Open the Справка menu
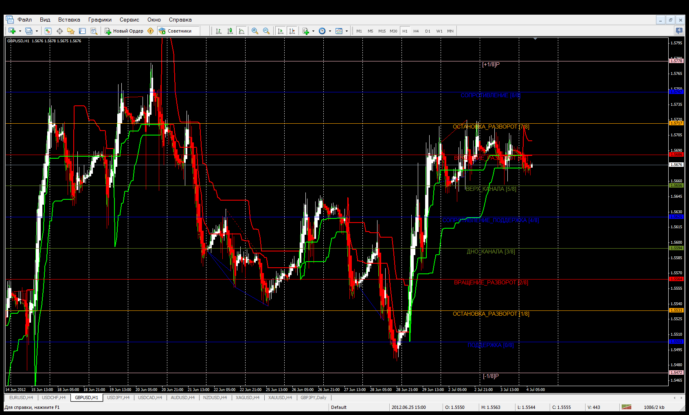 click(180, 20)
